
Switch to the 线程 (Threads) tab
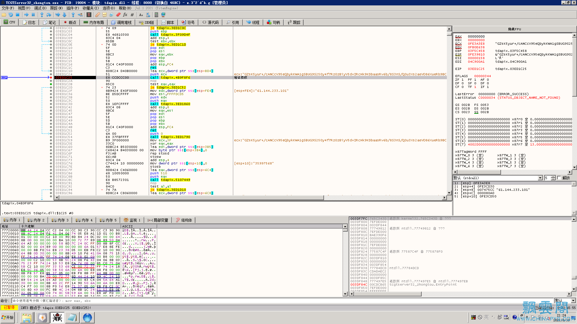(x=253, y=22)
